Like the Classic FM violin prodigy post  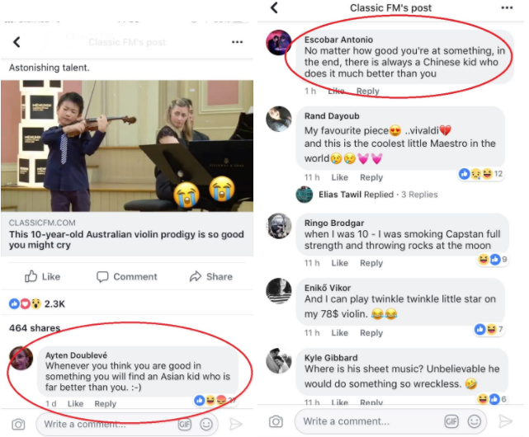point(43,276)
